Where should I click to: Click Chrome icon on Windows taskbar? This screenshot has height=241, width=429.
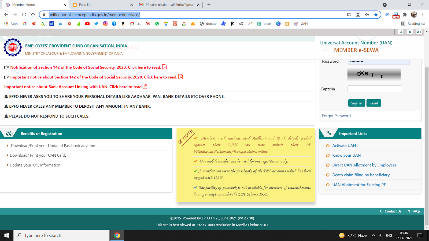(117, 235)
